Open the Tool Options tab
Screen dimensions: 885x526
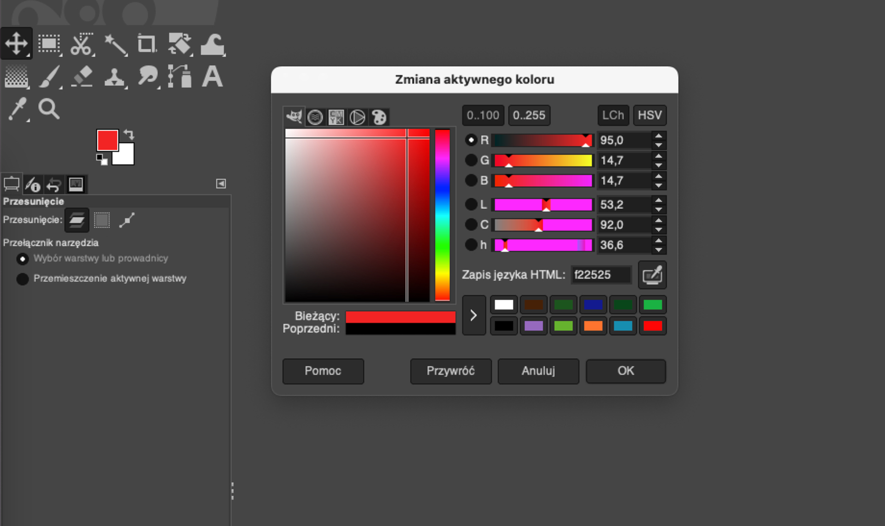coord(12,184)
